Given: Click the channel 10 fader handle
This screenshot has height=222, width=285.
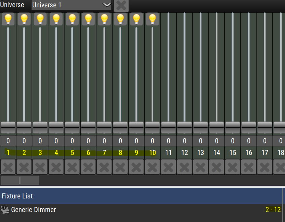Looking at the screenshot, I should point(153,128).
